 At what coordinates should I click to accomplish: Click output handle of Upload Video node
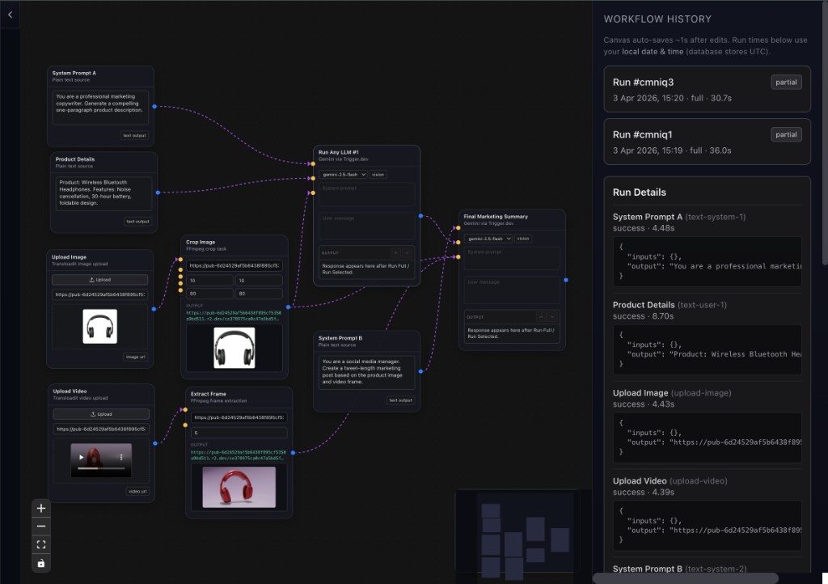[x=154, y=443]
